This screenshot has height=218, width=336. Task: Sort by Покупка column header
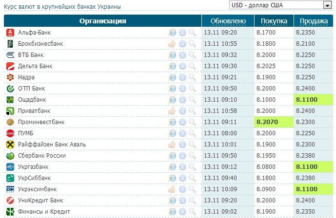(274, 21)
